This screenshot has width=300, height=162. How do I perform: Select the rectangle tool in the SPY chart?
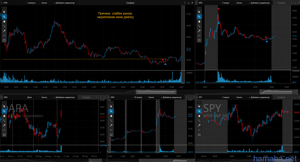pyautogui.click(x=199, y=134)
